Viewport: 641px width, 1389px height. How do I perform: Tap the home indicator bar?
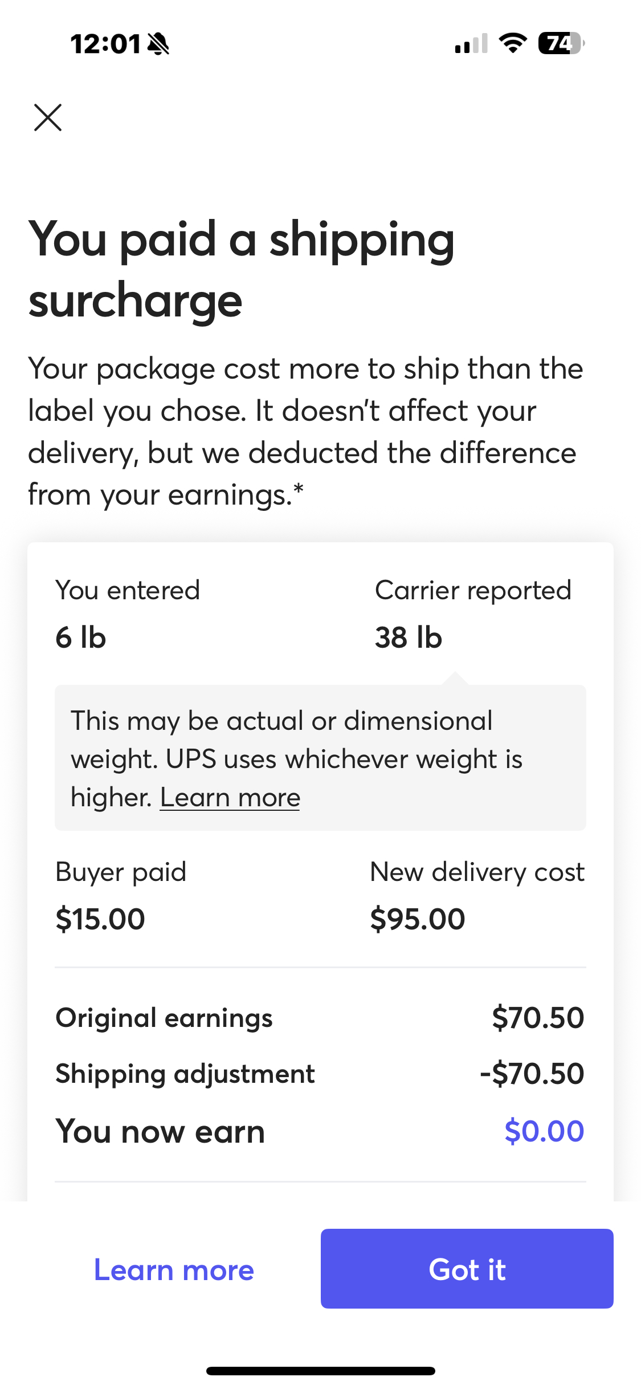point(320,1371)
